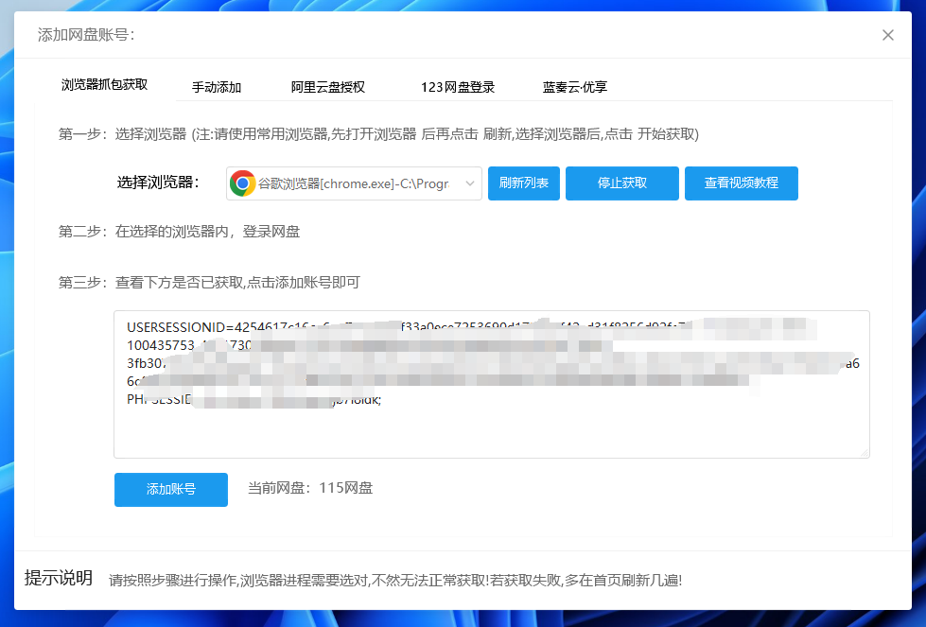This screenshot has width=926, height=627.
Task: Close the 添加网盘账号 dialog
Action: click(887, 35)
